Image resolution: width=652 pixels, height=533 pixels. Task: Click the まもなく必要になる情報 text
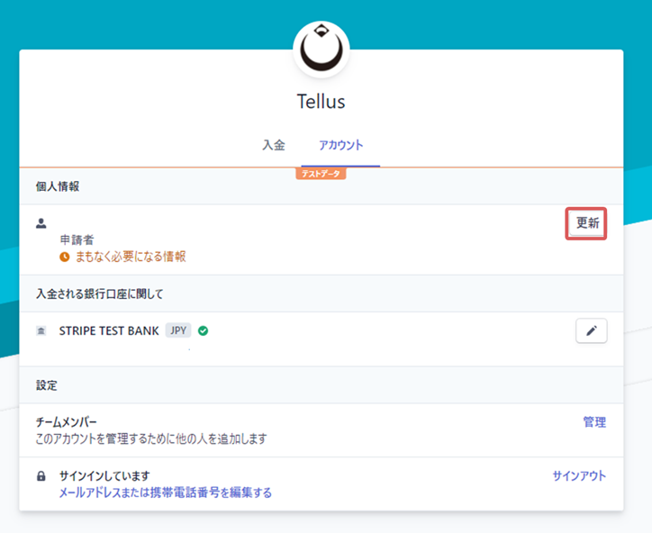131,257
